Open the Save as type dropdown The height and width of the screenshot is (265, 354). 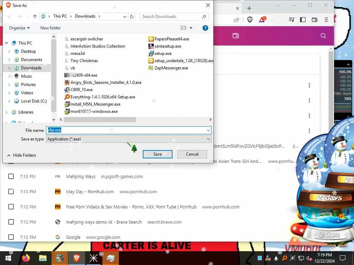point(129,139)
